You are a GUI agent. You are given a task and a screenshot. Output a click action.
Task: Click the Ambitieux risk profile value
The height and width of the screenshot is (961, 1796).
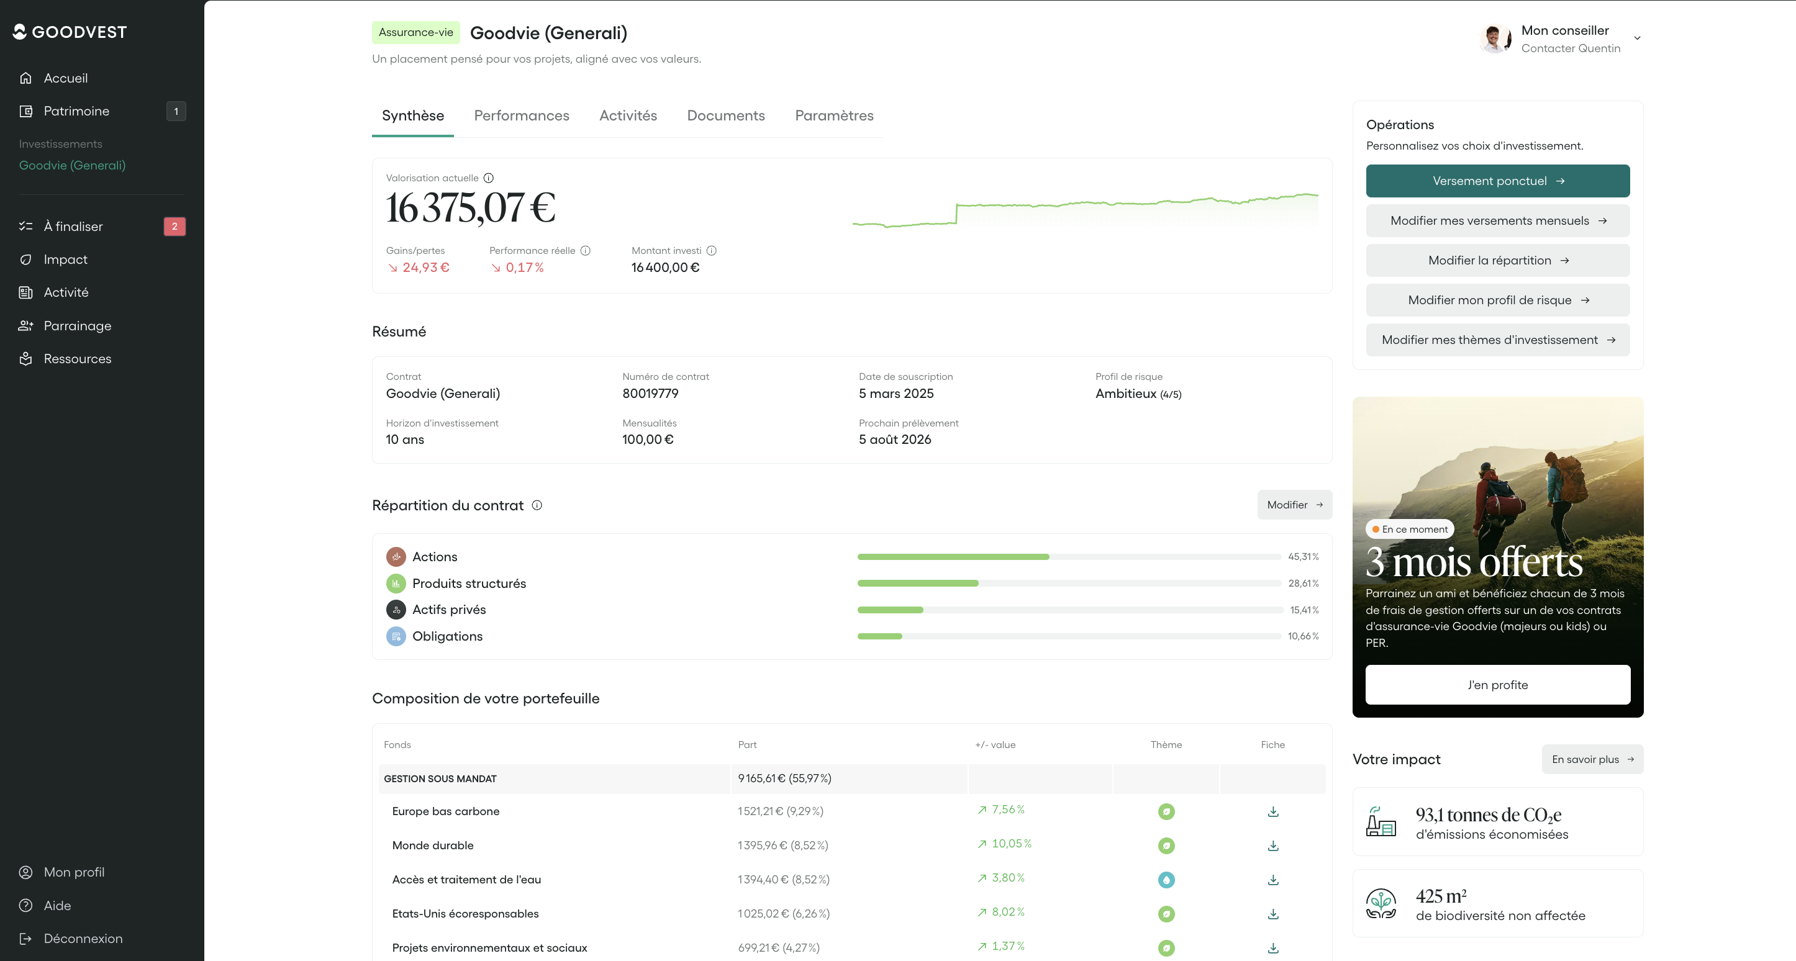pos(1138,394)
